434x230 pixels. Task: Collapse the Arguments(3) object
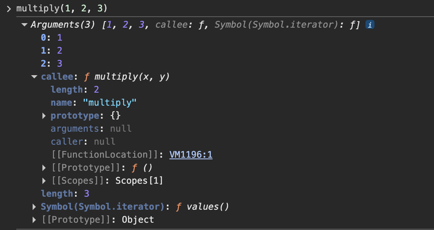24,25
